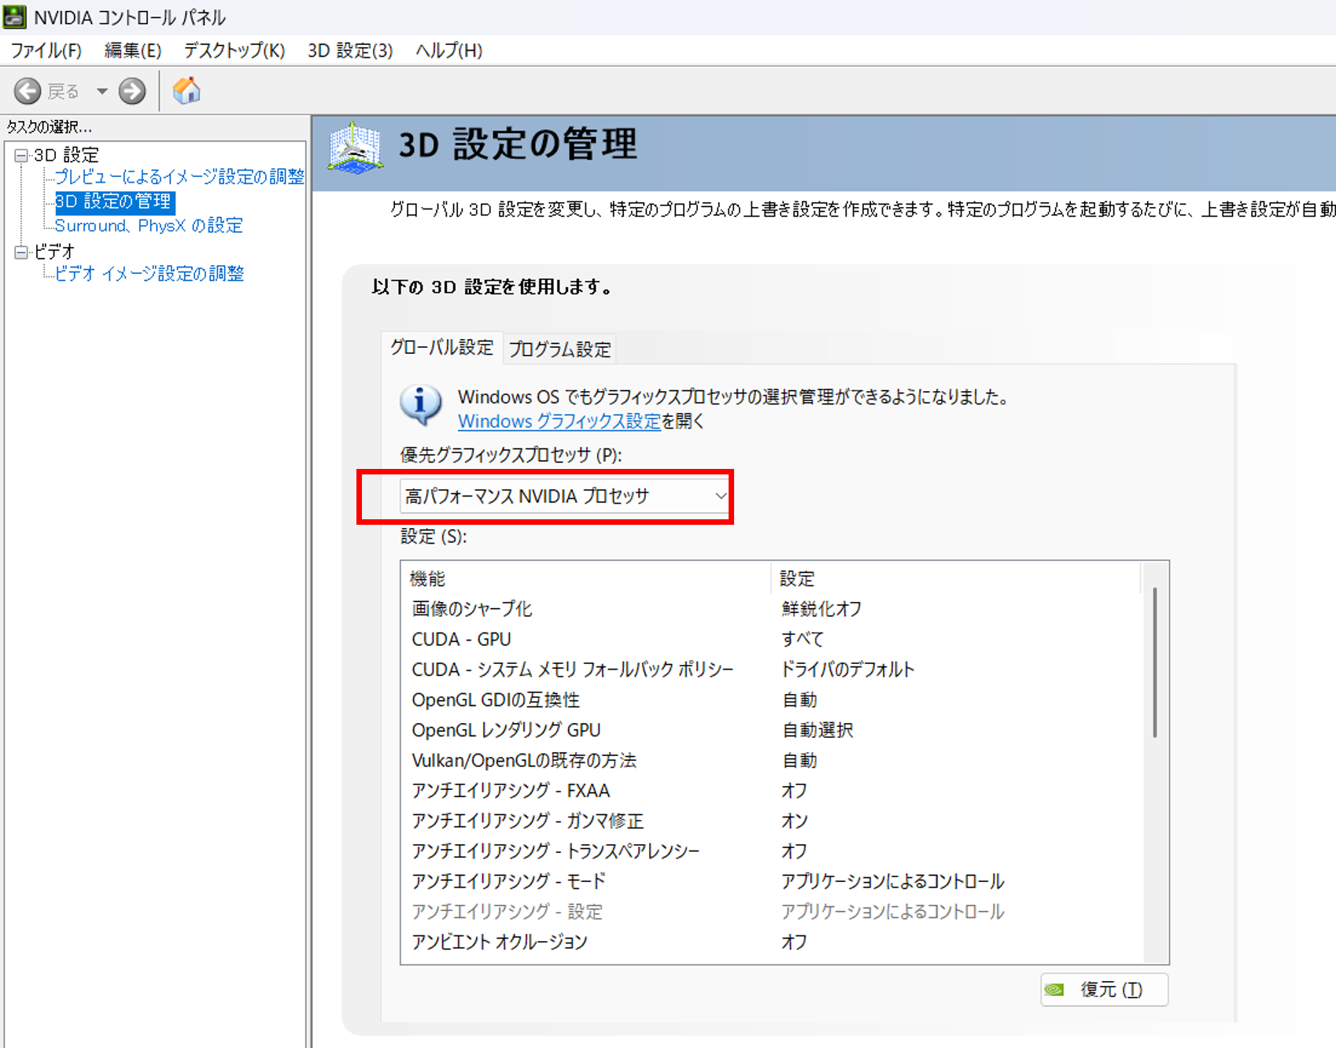Switch to the プログラム設定 tab
Screen dimensions: 1336x1048
click(559, 349)
